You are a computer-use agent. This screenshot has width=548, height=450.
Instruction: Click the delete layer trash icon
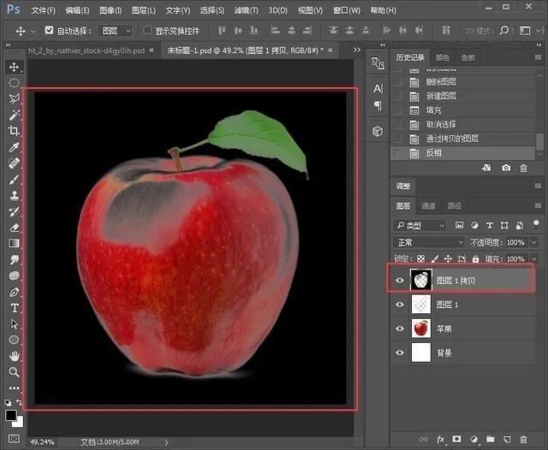pos(521,439)
